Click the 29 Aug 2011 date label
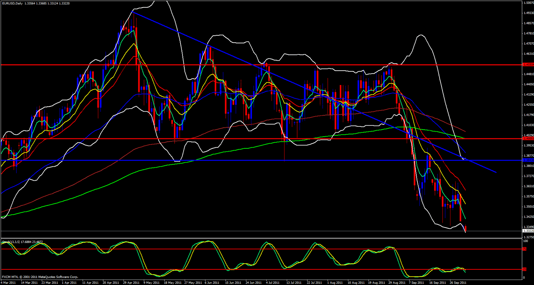534x285 pixels. coord(397,283)
